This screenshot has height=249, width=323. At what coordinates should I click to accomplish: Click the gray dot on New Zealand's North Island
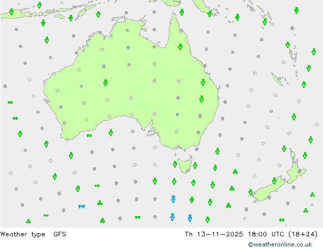pos(300,171)
